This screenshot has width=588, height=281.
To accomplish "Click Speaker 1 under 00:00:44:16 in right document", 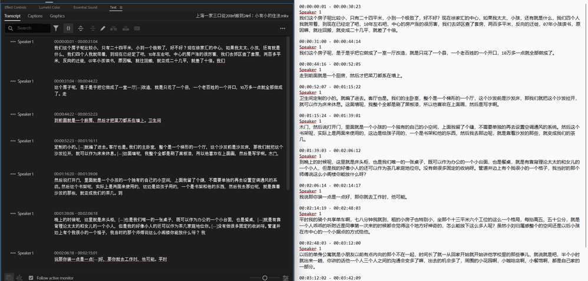I will 310,70.
